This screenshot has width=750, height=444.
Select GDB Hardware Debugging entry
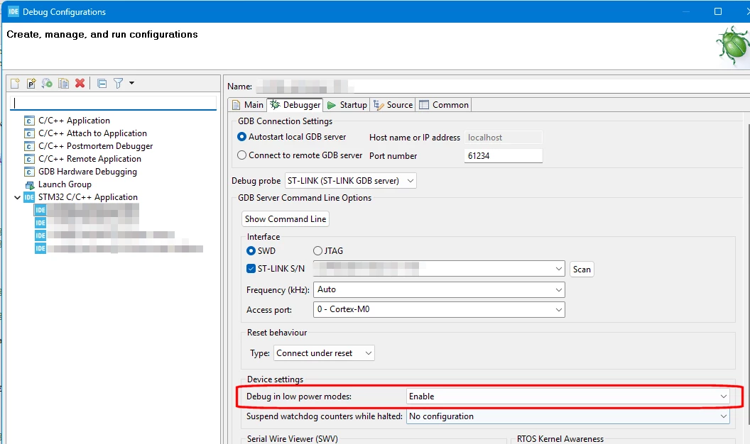click(x=87, y=172)
